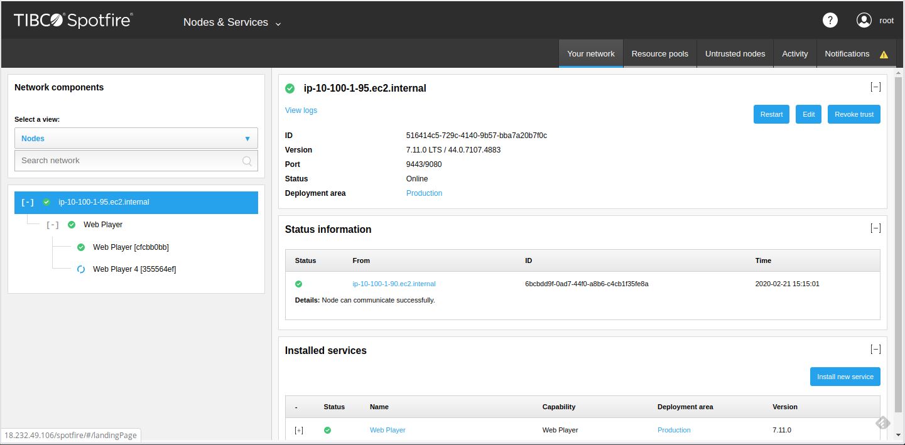
Task: Click the time value 2020-02-21 15:15:01
Action: (x=787, y=284)
